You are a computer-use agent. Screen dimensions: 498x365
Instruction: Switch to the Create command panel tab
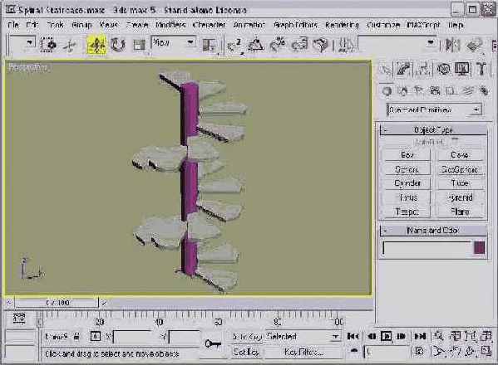pos(386,69)
